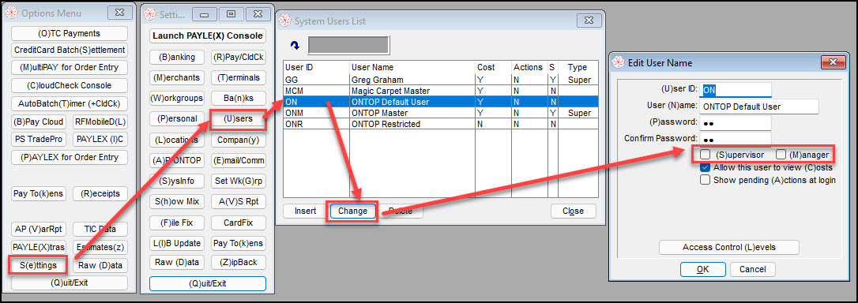Click the (F)ile Fix button
This screenshot has height=303, width=858.
click(x=177, y=223)
